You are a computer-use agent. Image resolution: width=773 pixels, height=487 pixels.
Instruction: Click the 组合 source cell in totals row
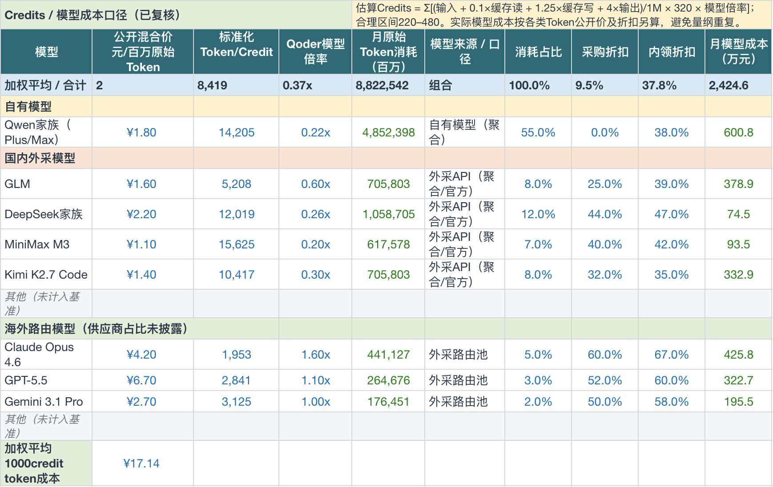tap(465, 85)
